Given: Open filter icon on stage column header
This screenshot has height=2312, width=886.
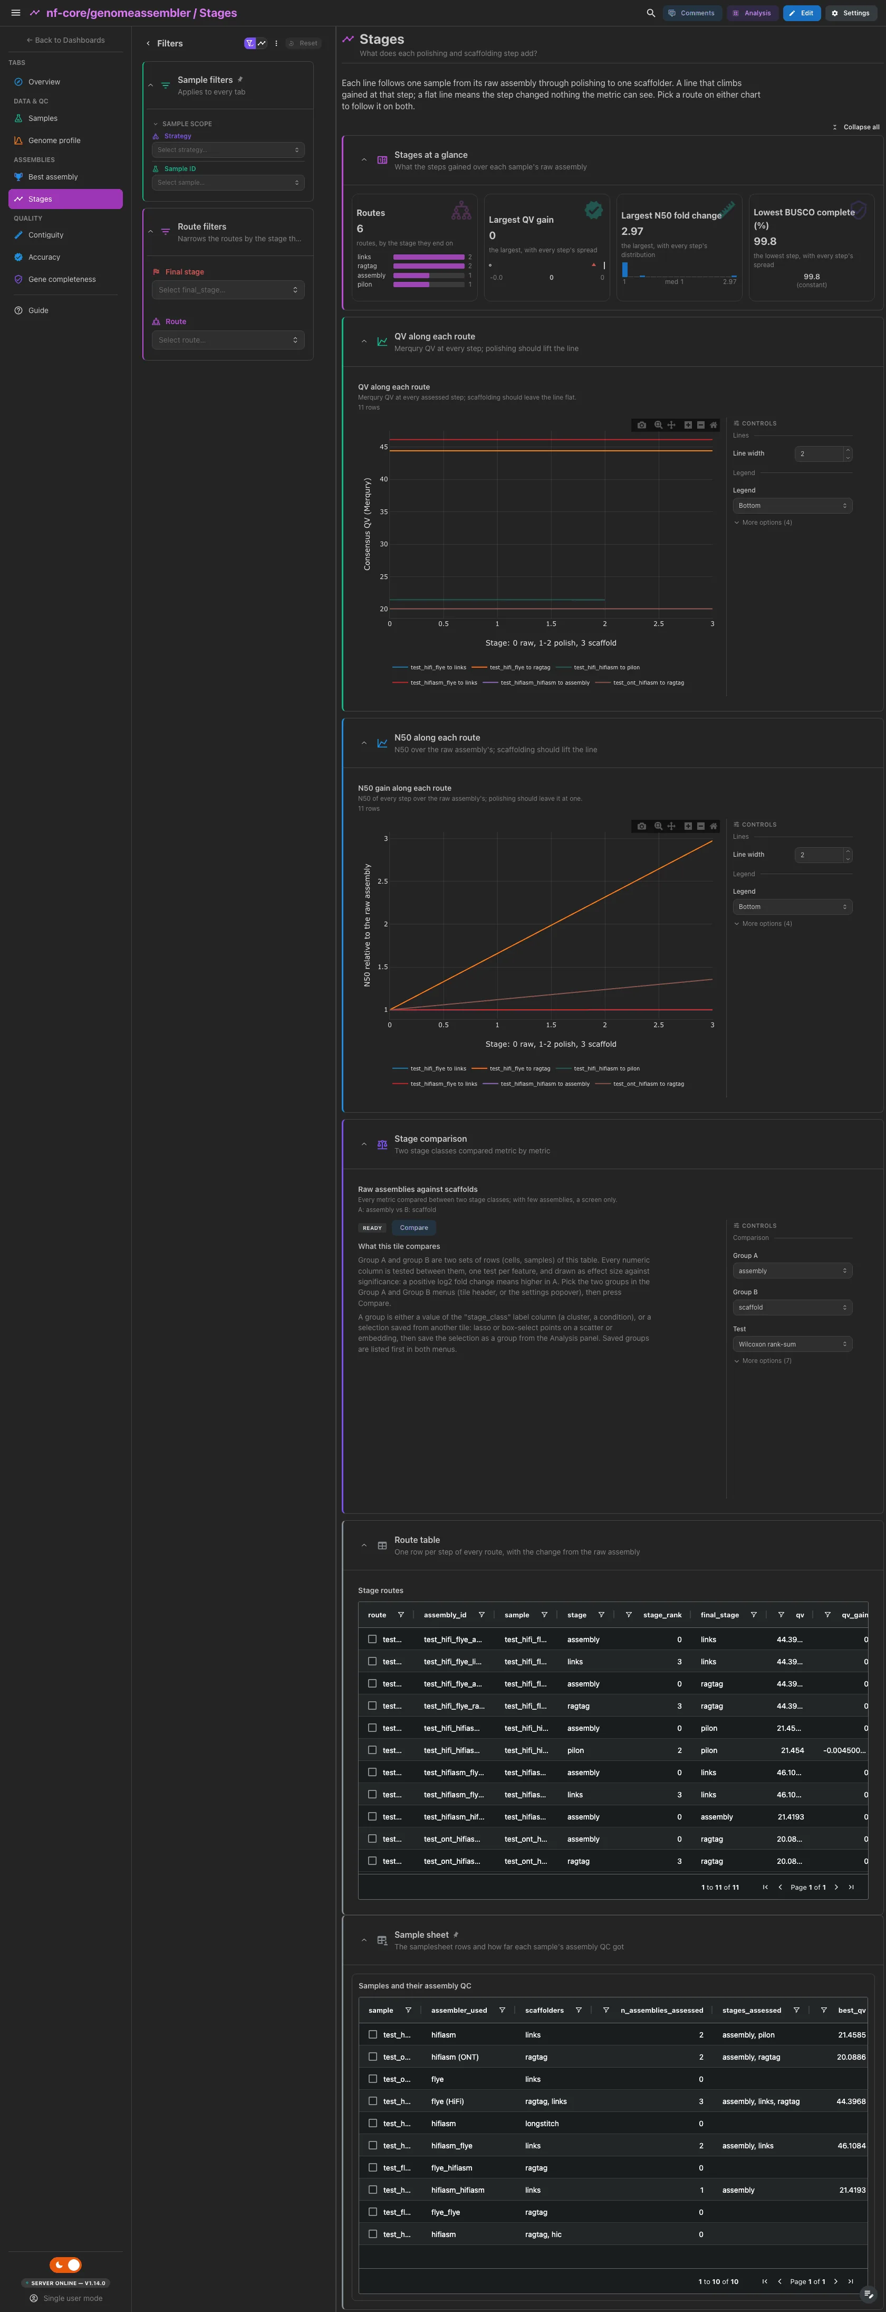Looking at the screenshot, I should point(601,1615).
